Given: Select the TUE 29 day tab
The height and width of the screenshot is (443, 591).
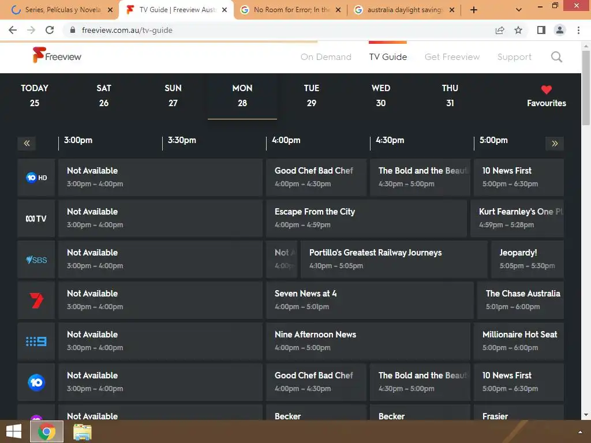Looking at the screenshot, I should pyautogui.click(x=311, y=96).
